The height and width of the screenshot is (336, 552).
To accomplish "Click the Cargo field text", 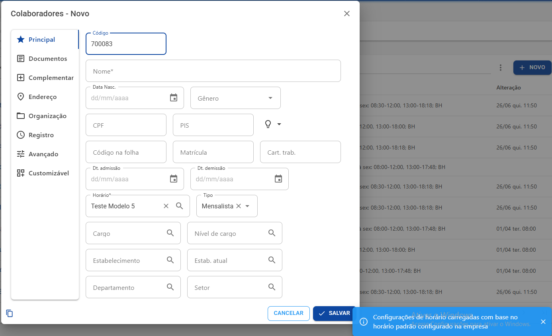I will (102, 234).
